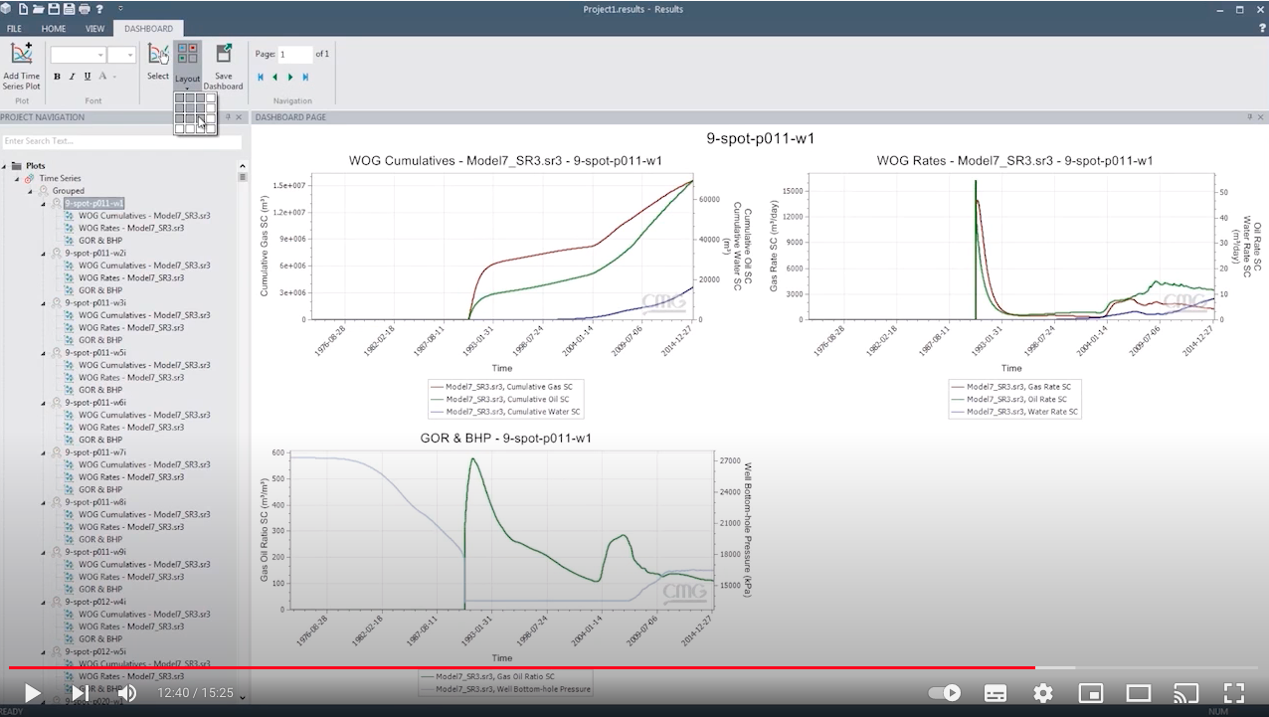Select GOR & BHP under 9-spot-p011-w3i

[x=100, y=340]
